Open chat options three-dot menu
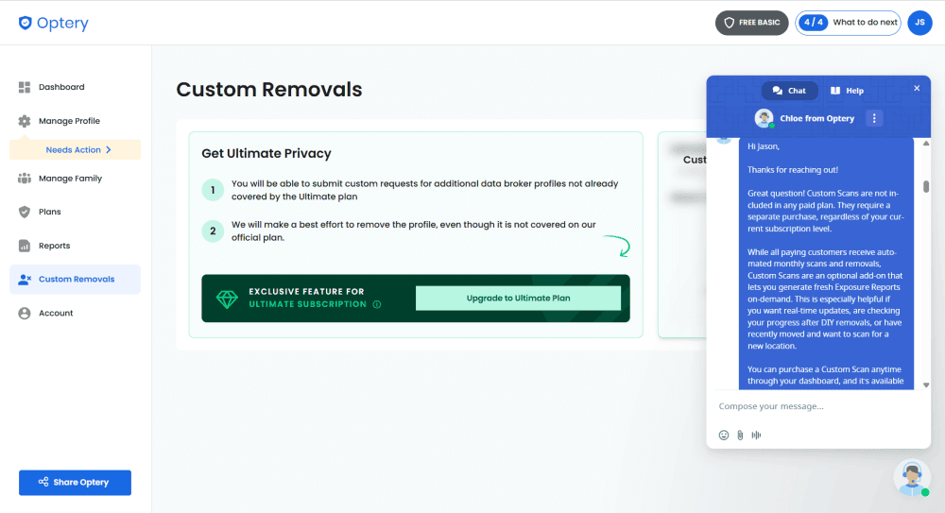The height and width of the screenshot is (513, 945). coord(874,118)
